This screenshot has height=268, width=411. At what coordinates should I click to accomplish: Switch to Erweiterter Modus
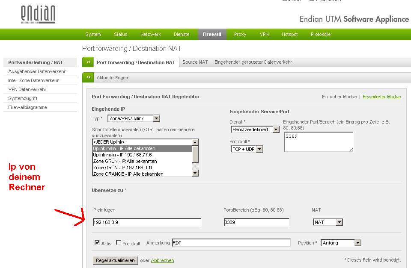coord(381,97)
